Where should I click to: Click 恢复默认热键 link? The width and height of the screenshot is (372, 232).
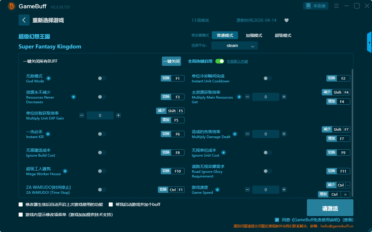point(237,61)
